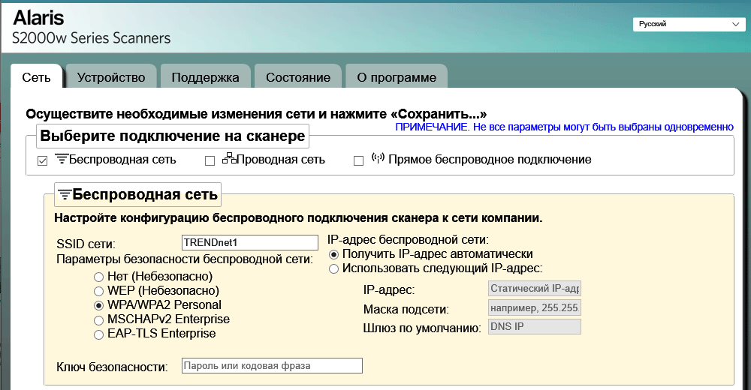
Task: Click the wireless icon in Беспроводная сеть section header
Action: tap(65, 194)
